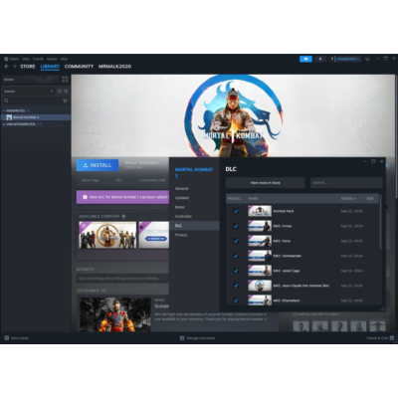Click the recent activity clock icon
398x398 pixels.
[60, 91]
